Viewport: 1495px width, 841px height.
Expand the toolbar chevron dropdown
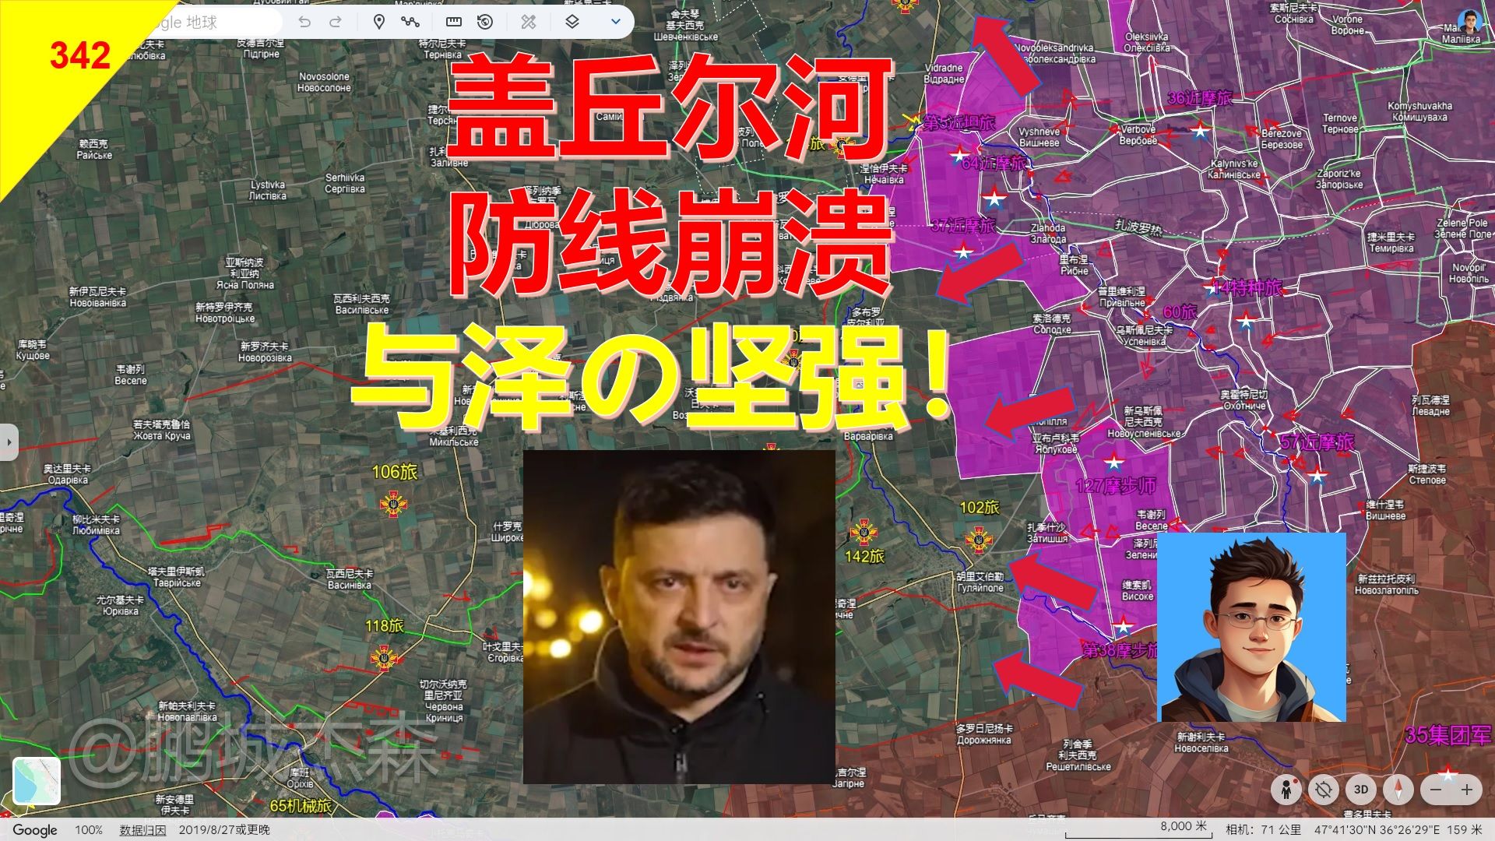tap(615, 22)
